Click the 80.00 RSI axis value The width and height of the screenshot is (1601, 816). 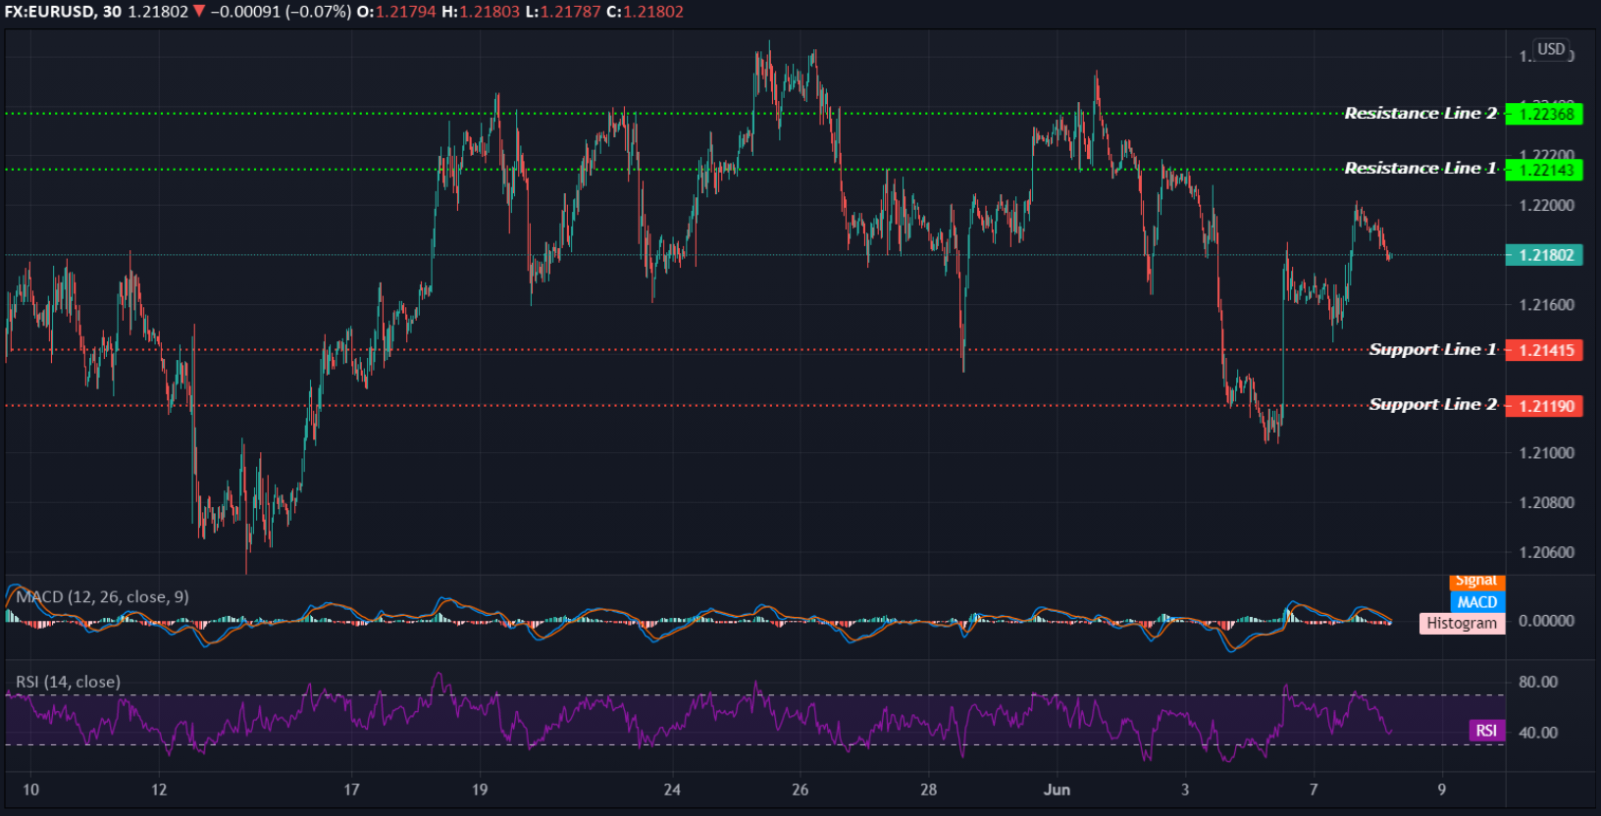(x=1538, y=682)
